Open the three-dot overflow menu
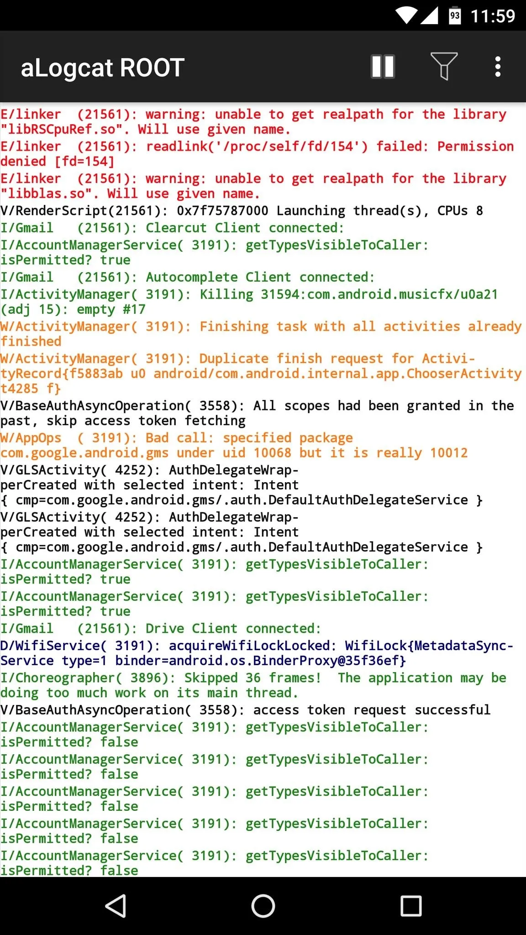The height and width of the screenshot is (935, 526). 498,67
